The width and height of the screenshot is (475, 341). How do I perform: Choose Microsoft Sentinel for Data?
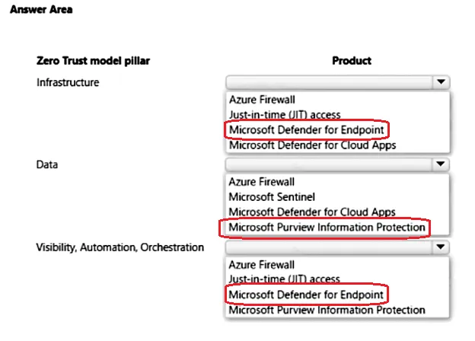tap(272, 197)
